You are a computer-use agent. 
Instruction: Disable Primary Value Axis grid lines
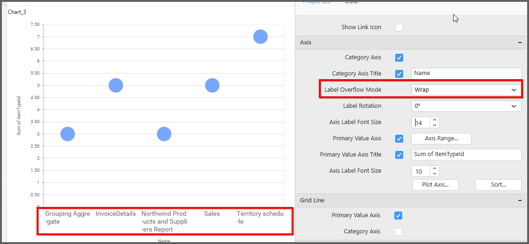(398, 215)
